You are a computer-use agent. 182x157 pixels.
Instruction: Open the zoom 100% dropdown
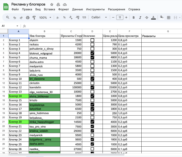click(x=45, y=18)
